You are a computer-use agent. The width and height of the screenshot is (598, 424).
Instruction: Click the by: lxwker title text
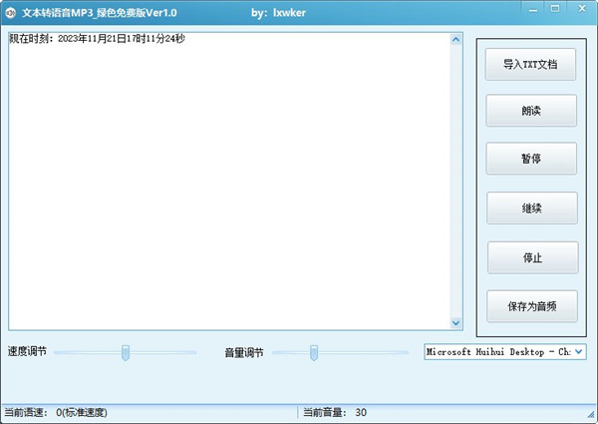(278, 13)
